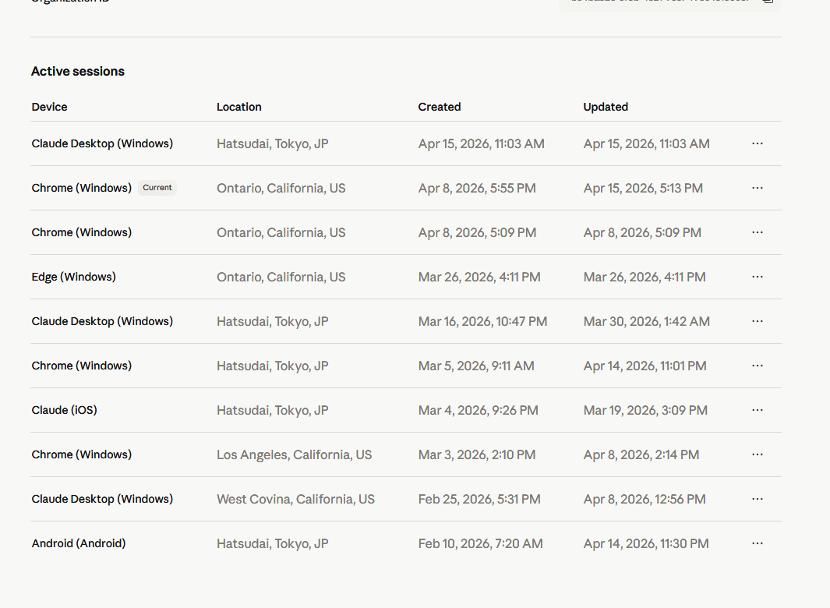Click the "Current" badge beside Chrome (Windows)
830x608 pixels.
tap(157, 188)
